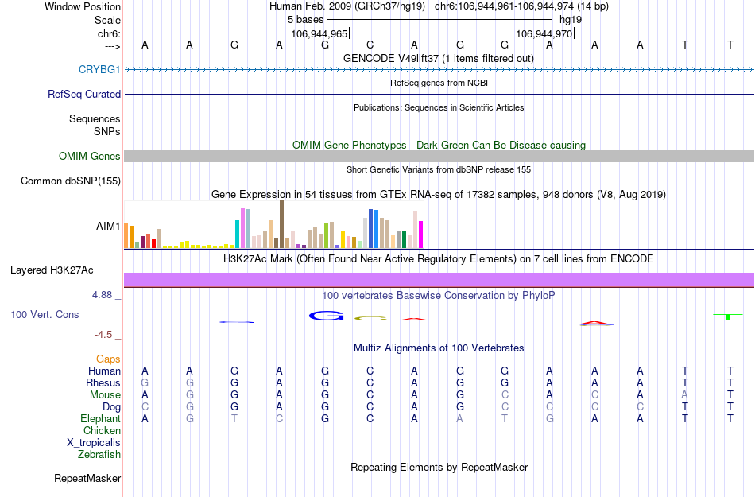
Task: Select the 100 Vert. Cons label
Action: coord(45,314)
